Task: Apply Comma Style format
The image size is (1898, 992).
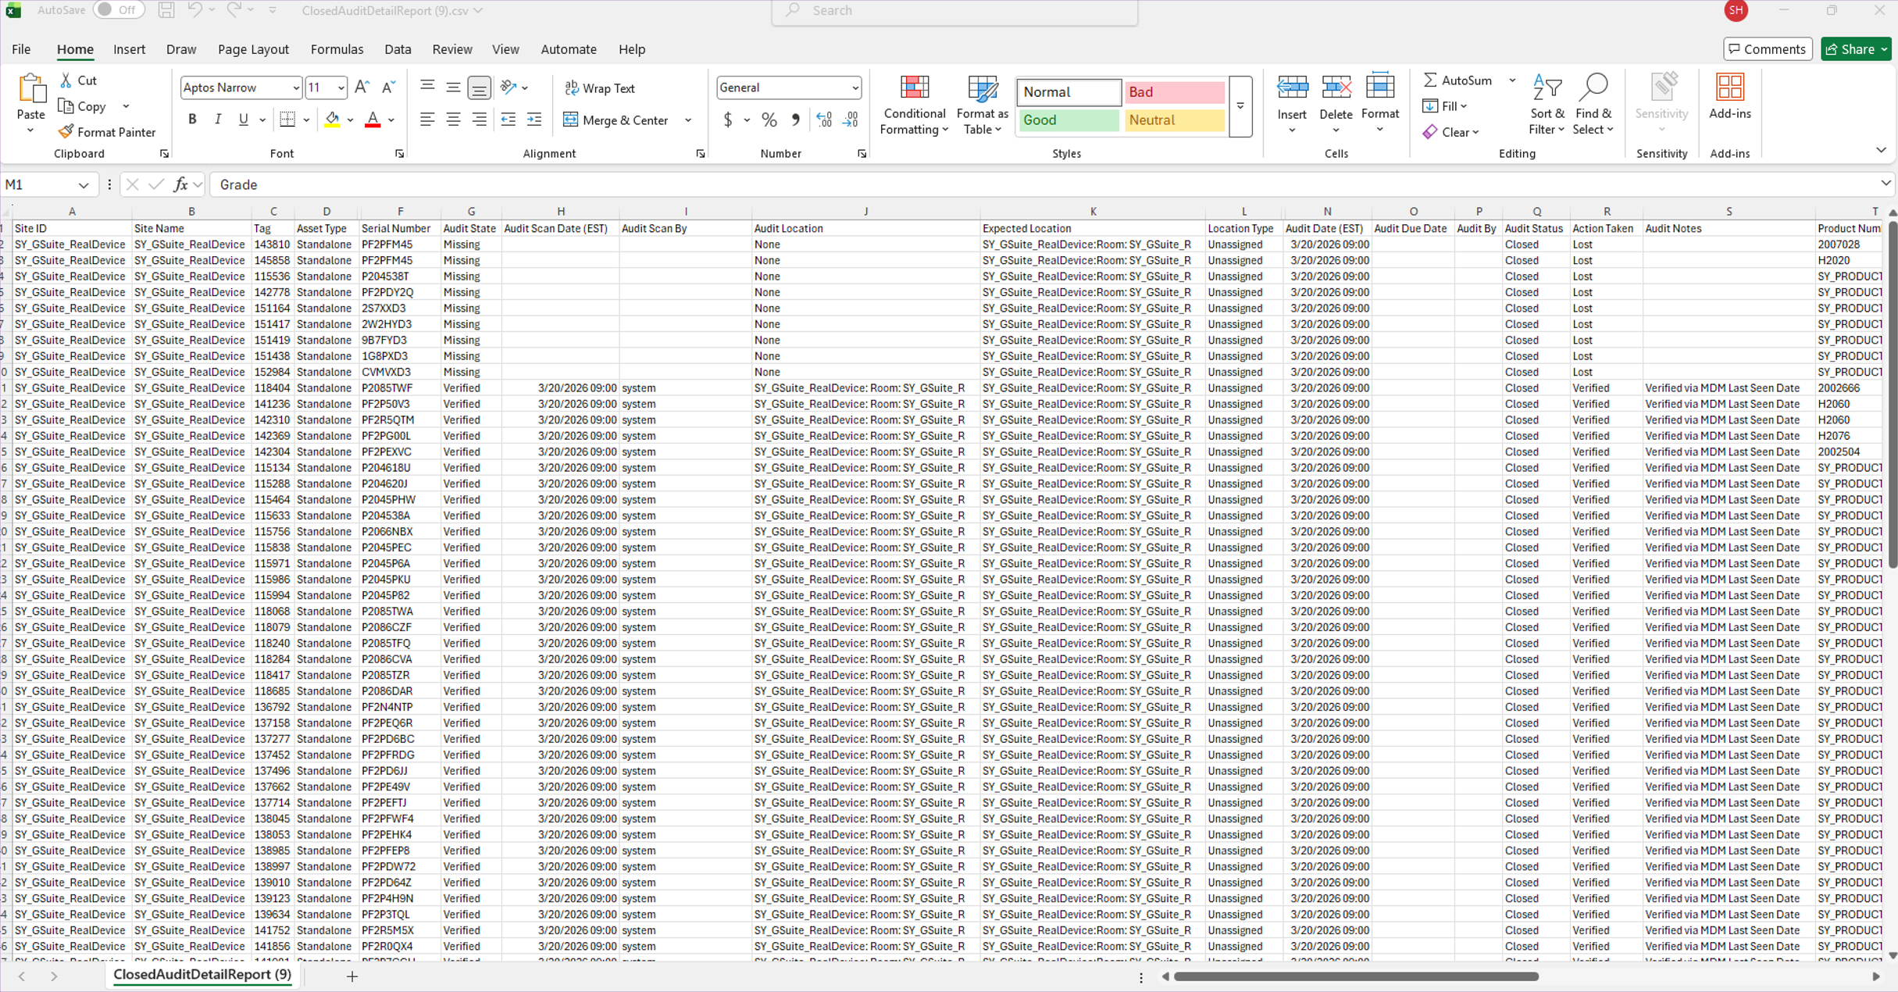Action: (795, 120)
